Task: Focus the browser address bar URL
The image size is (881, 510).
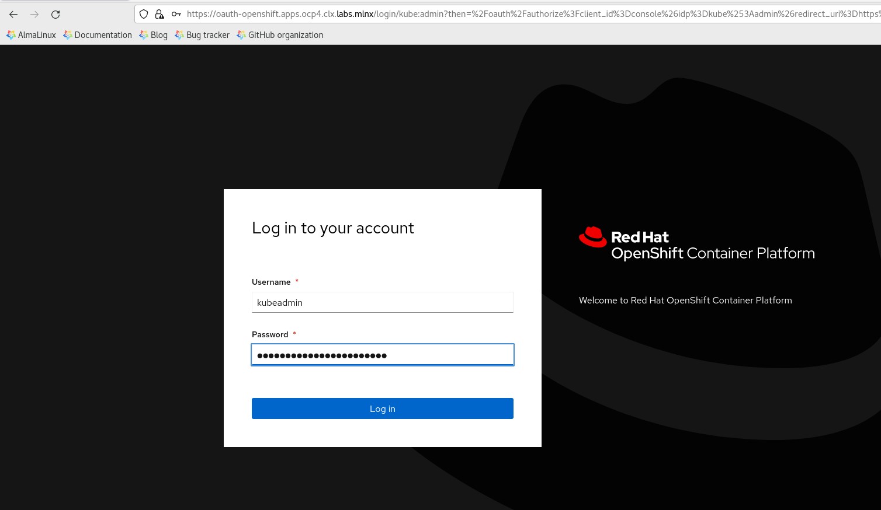Action: [x=533, y=14]
